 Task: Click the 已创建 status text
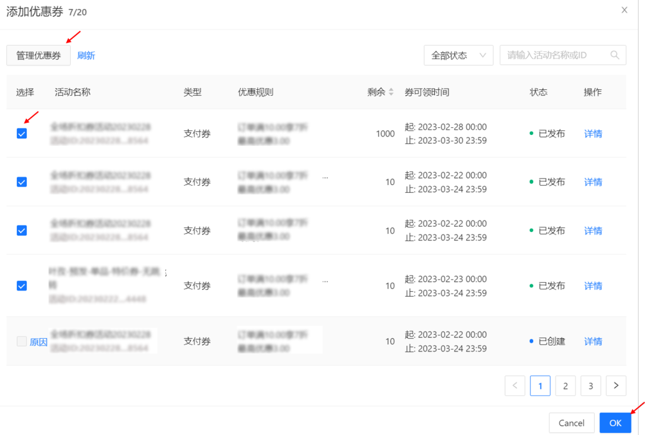pos(552,341)
